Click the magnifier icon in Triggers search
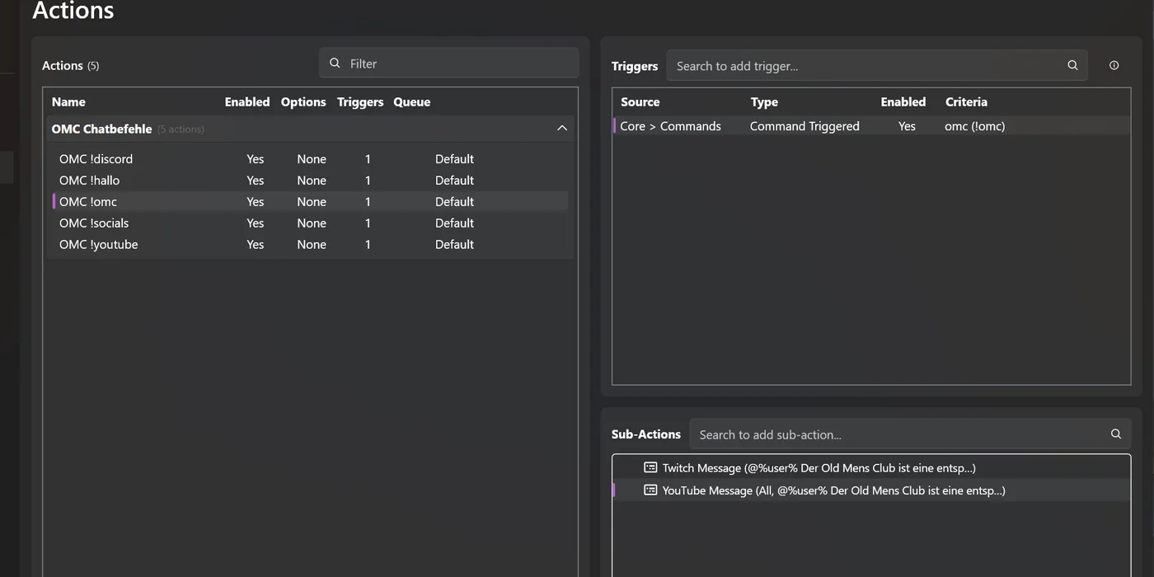Viewport: 1154px width, 577px height. 1072,65
